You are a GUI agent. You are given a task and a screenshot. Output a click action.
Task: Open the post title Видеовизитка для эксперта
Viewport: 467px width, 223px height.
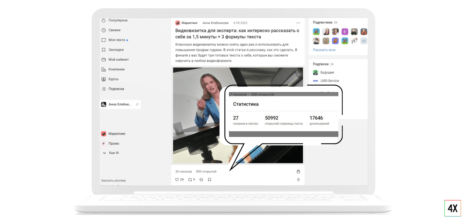[x=237, y=33]
